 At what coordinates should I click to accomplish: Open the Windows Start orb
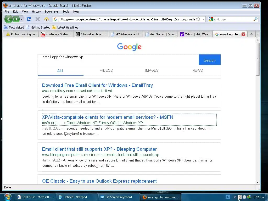pyautogui.click(x=7, y=197)
